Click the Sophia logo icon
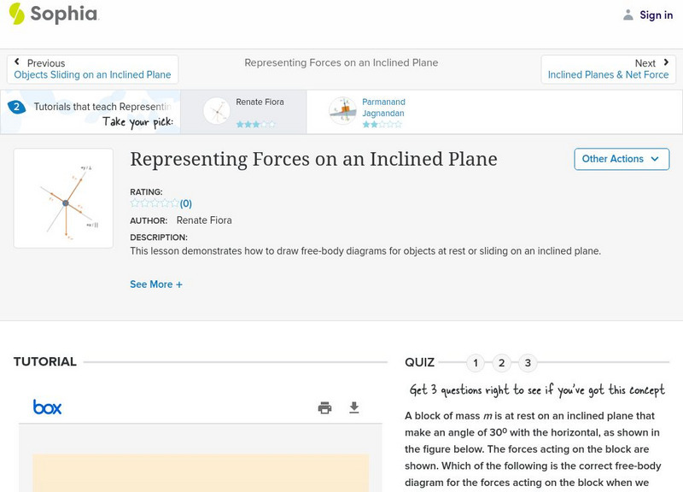Screen dimensions: 683x492 pyautogui.click(x=17, y=14)
